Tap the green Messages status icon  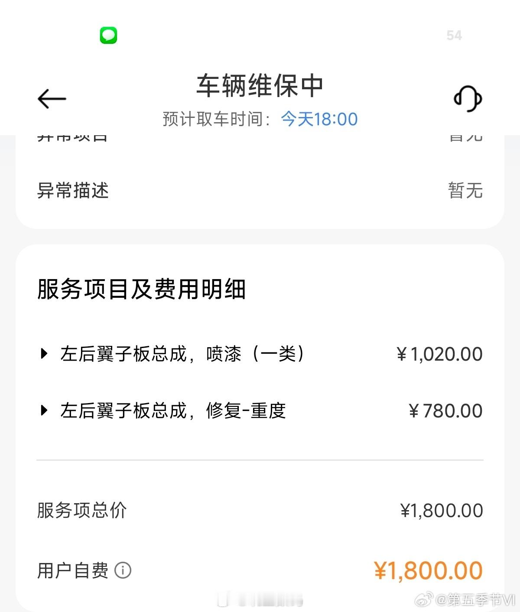tap(108, 35)
